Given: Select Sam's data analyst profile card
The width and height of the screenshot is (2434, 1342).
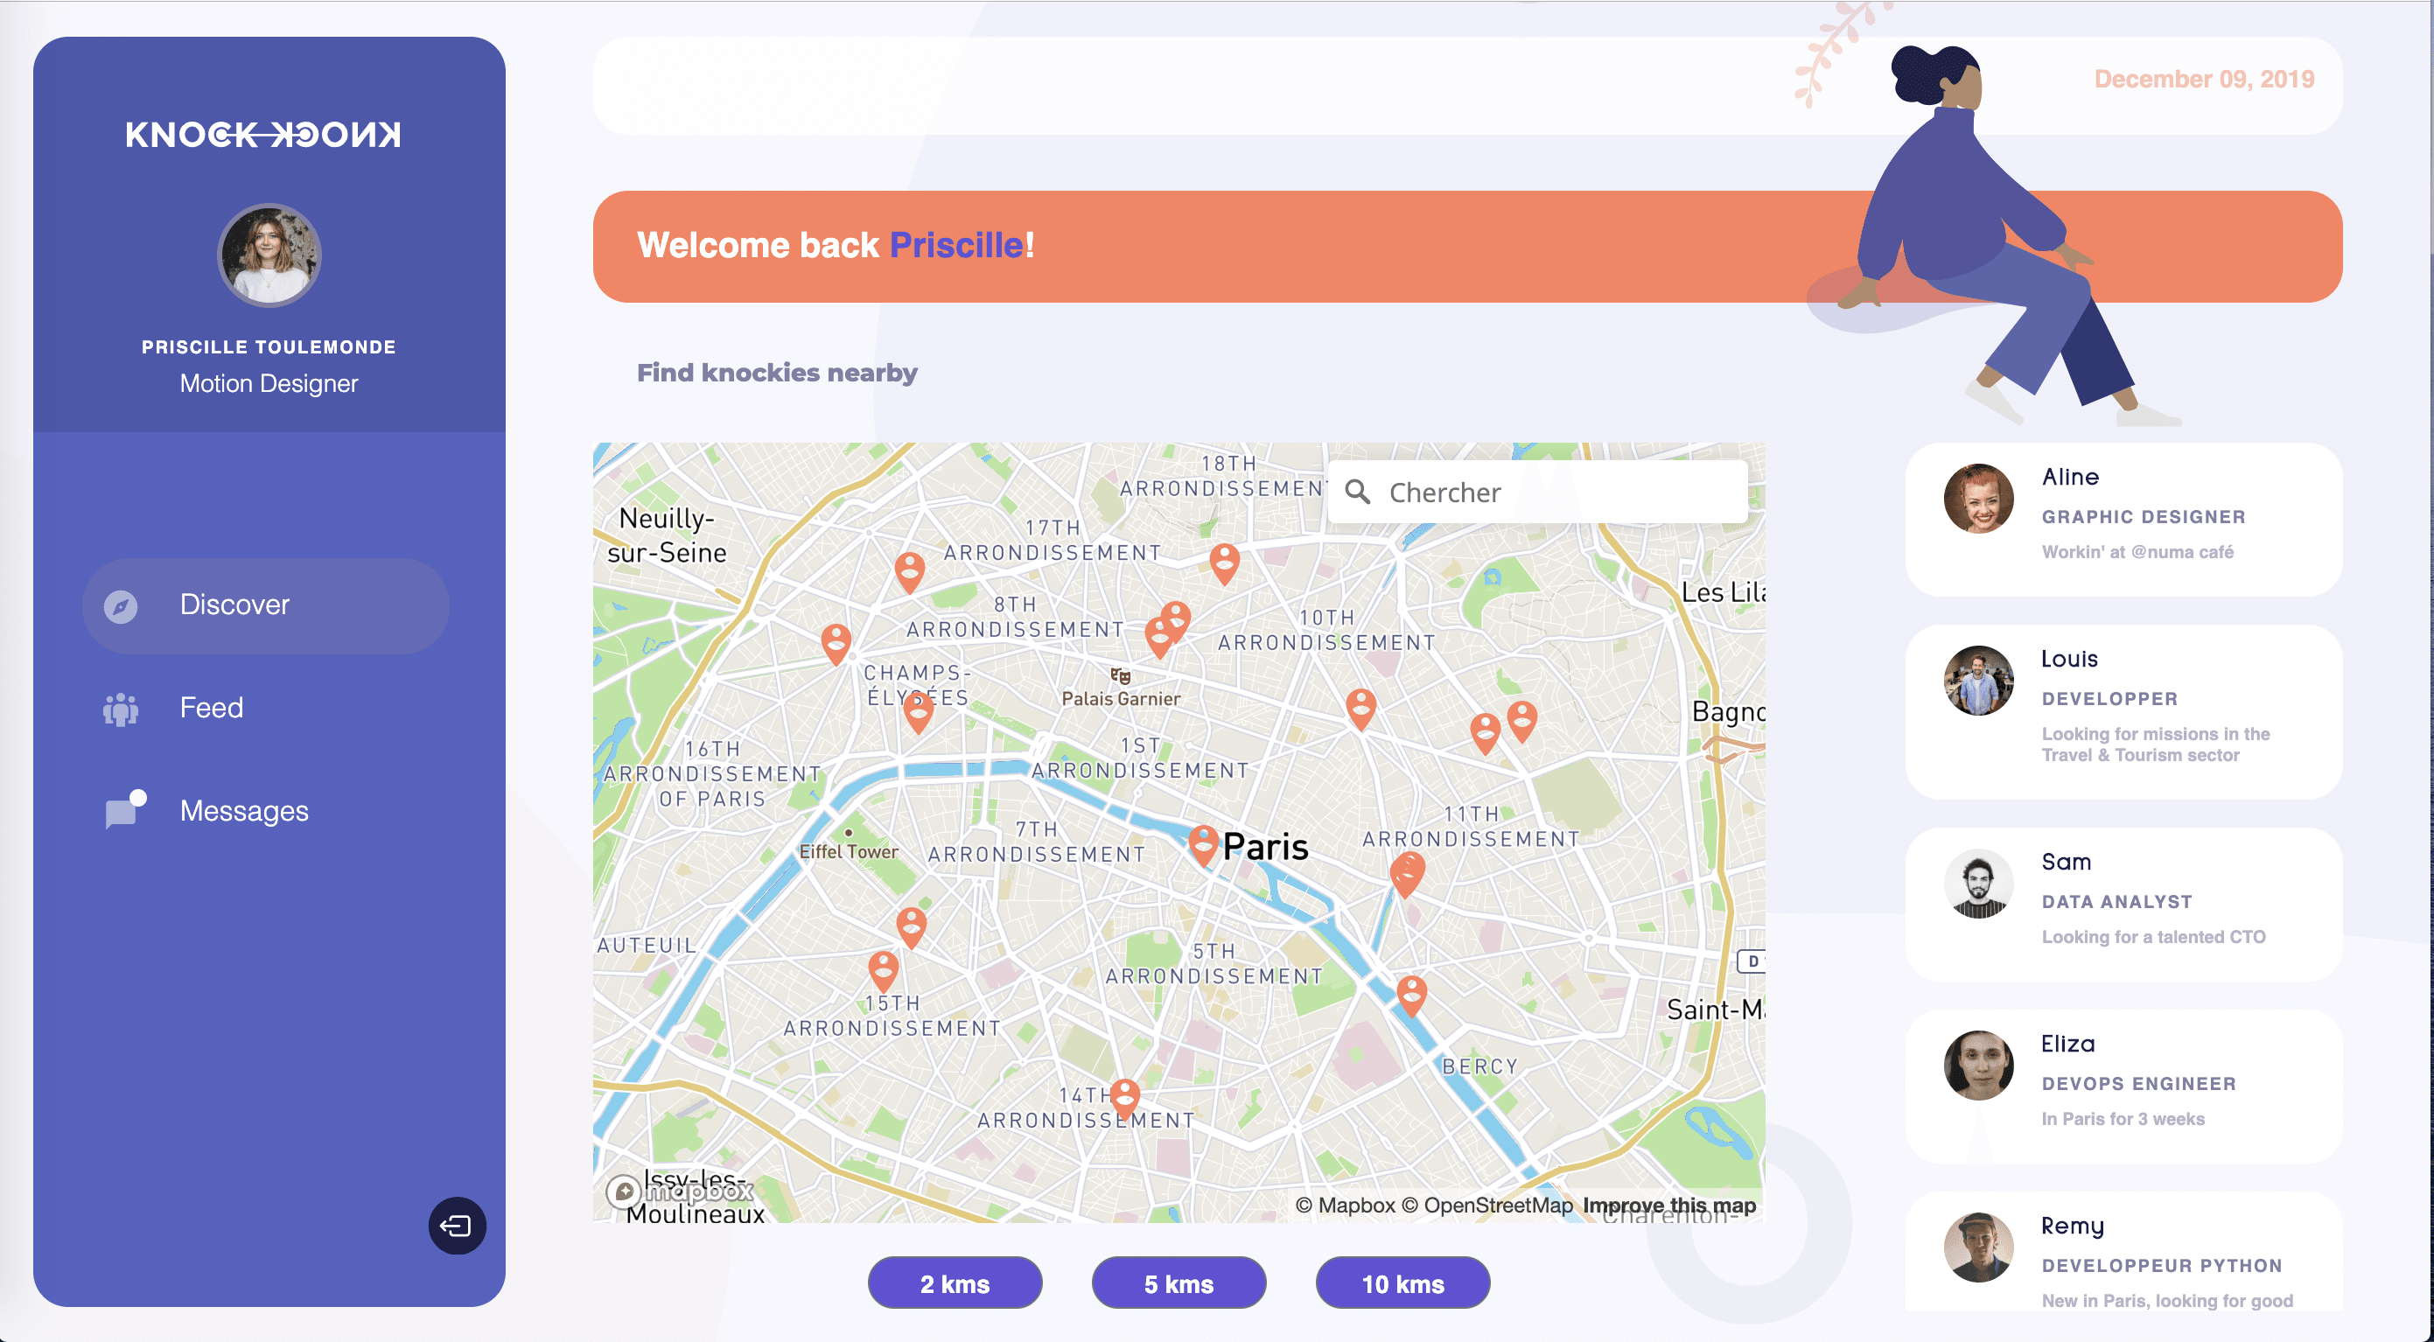Looking at the screenshot, I should click(2123, 904).
